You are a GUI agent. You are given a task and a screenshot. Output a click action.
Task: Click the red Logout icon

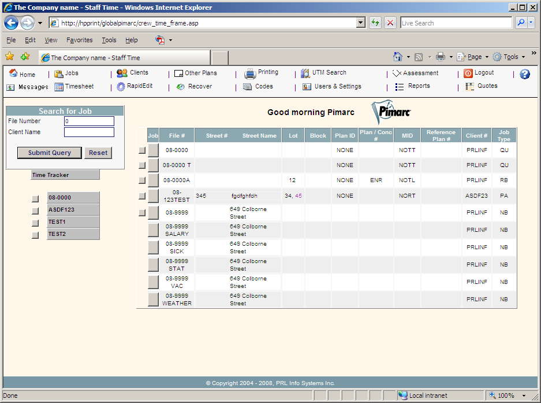click(x=468, y=73)
